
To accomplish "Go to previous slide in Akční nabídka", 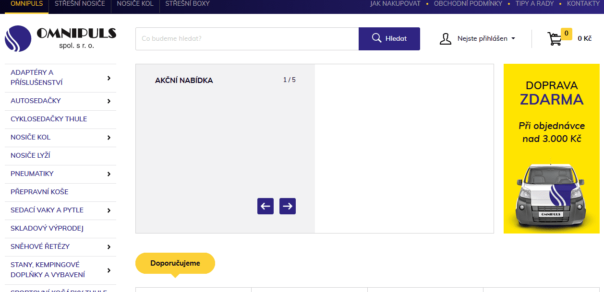I will pos(266,206).
